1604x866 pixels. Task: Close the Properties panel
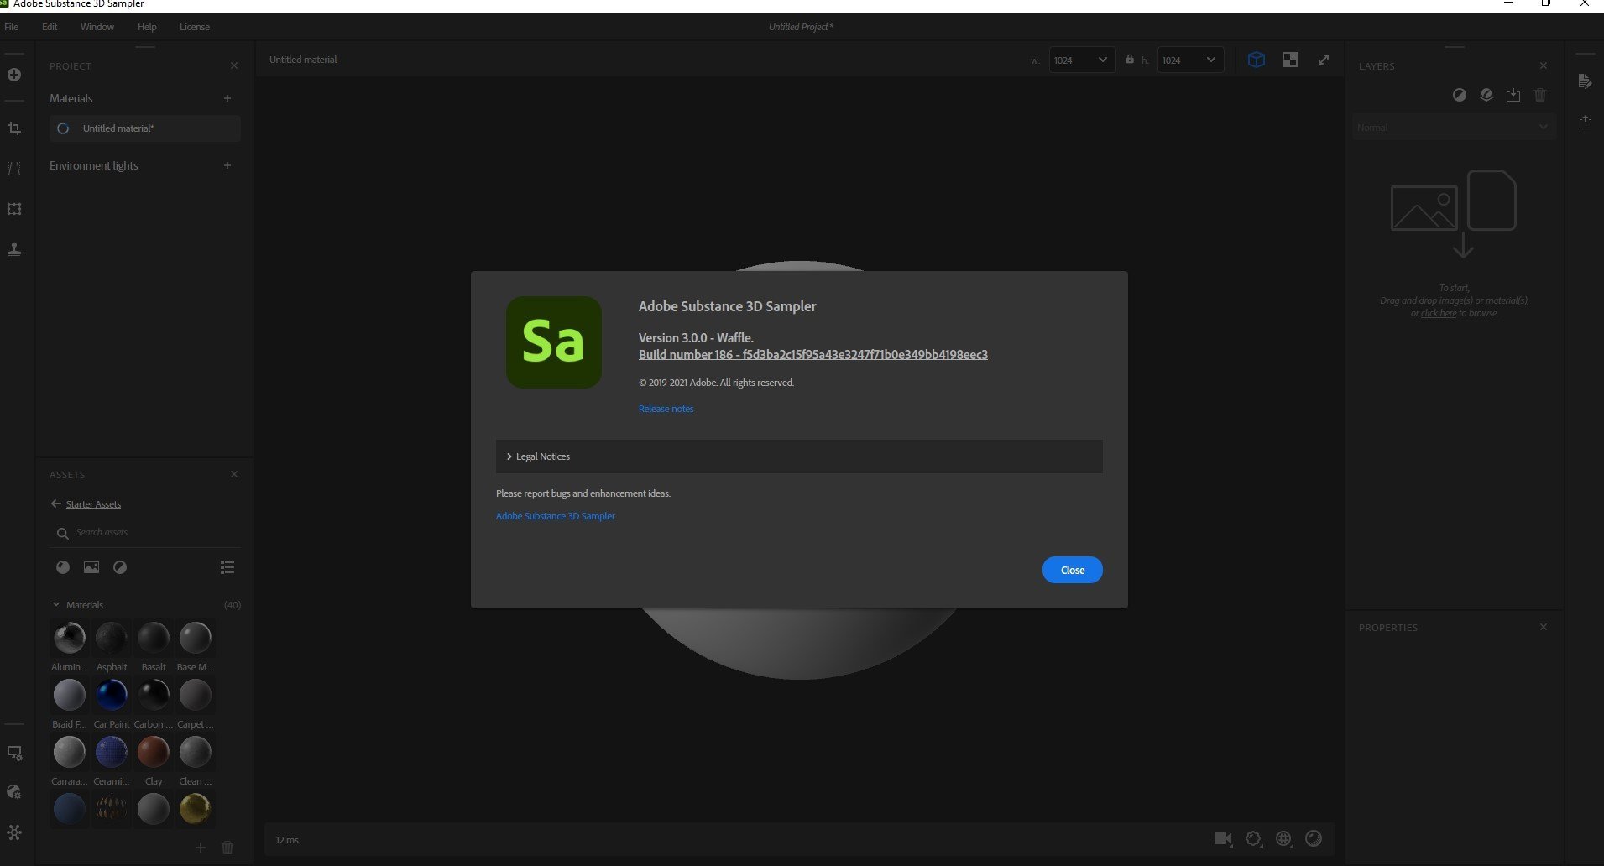coord(1544,627)
